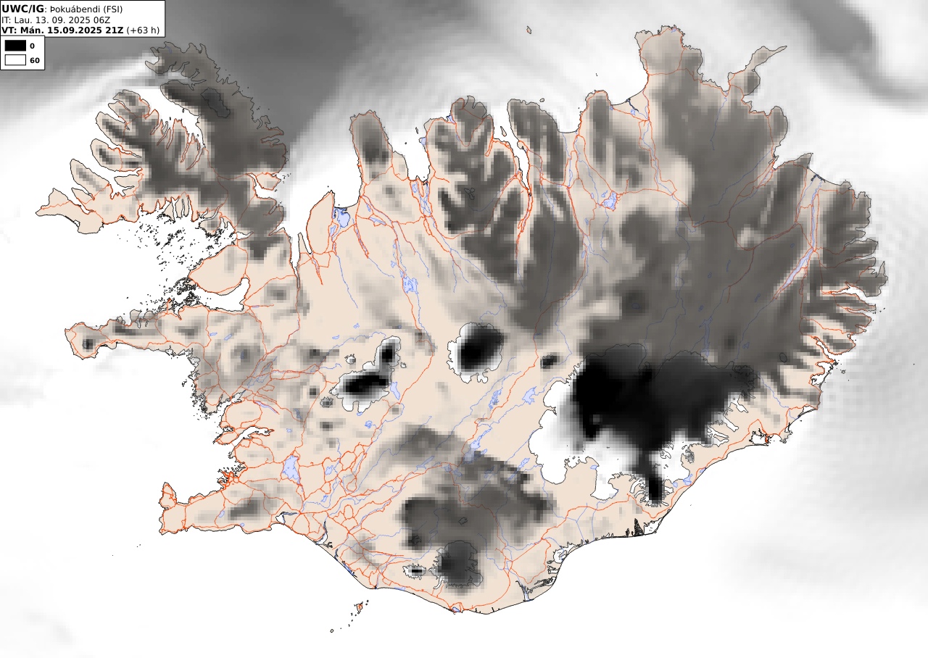Click the legend value '60'
The width and height of the screenshot is (928, 658).
pyautogui.click(x=34, y=60)
